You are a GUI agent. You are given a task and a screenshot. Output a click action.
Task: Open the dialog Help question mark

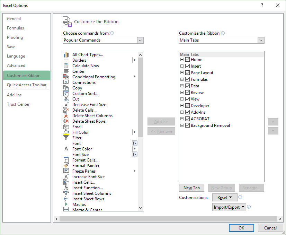click(x=262, y=5)
